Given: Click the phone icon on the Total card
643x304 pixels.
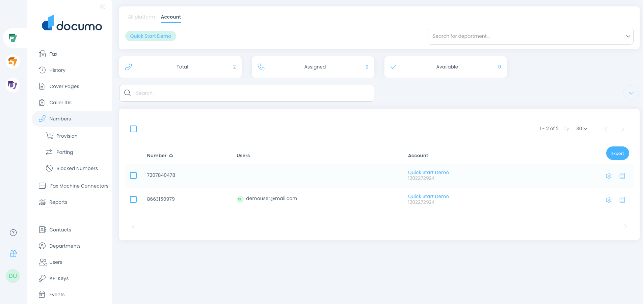Looking at the screenshot, I should coord(128,67).
